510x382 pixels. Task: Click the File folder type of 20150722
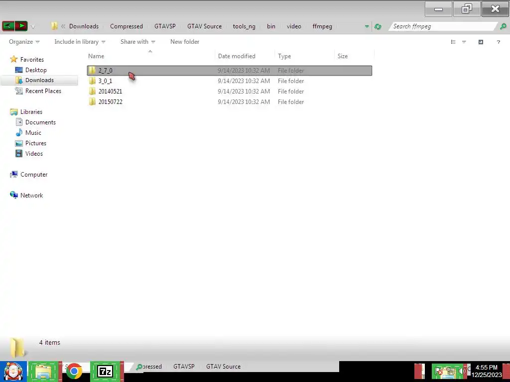click(x=291, y=101)
